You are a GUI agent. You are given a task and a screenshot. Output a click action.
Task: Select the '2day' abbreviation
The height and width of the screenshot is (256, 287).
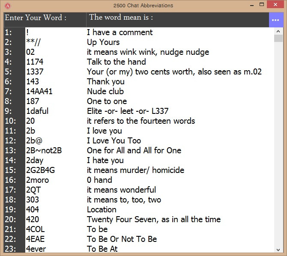pyautogui.click(x=35, y=161)
